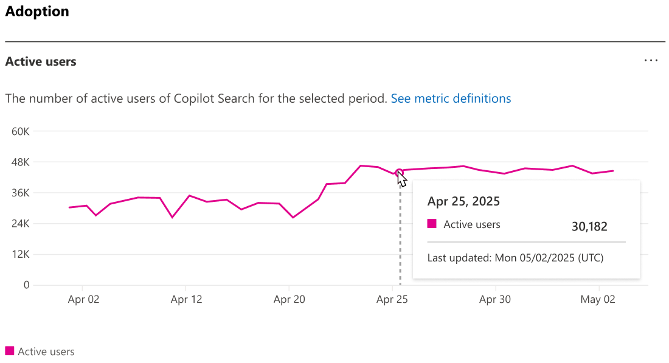
Task: Click the 30,182 value in the tooltip
Action: [589, 226]
